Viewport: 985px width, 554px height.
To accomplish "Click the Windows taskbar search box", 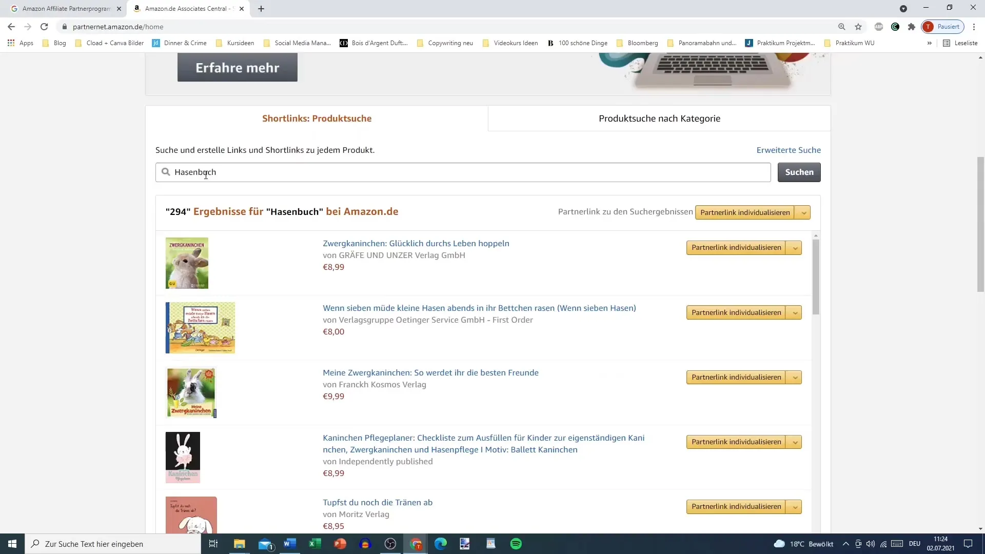I will pyautogui.click(x=113, y=544).
